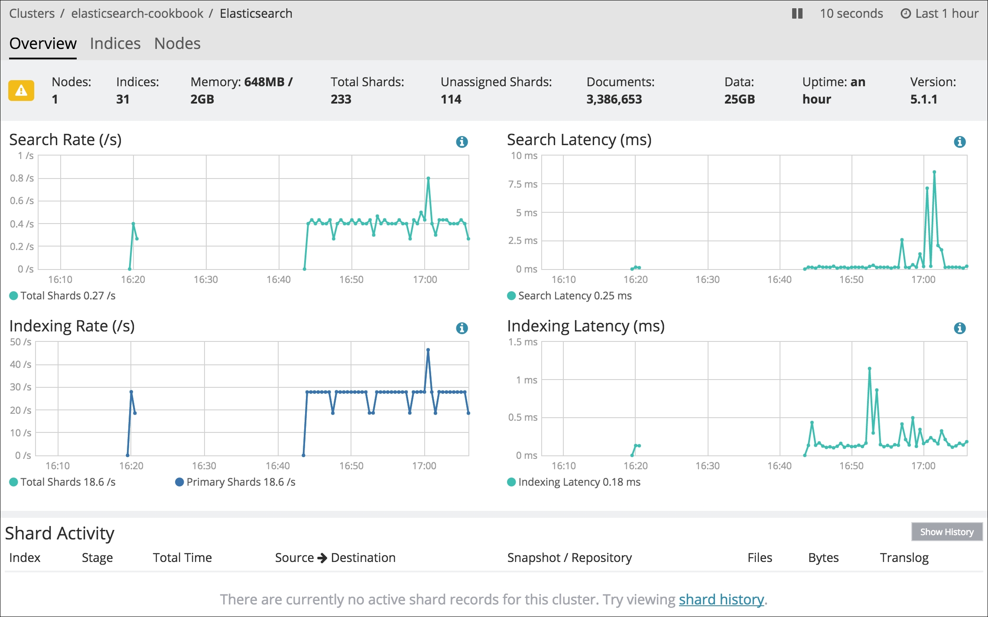
Task: Go to Clusters breadcrumb
Action: coord(32,13)
